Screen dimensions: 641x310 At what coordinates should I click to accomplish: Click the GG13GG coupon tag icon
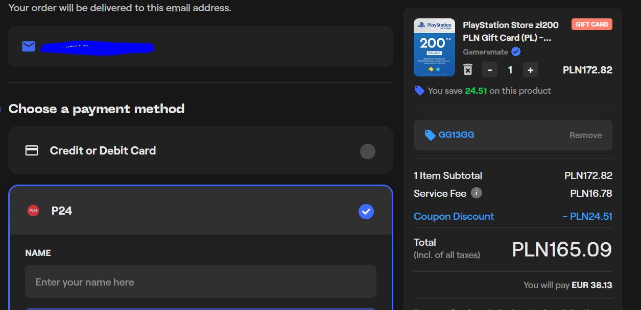coord(430,135)
